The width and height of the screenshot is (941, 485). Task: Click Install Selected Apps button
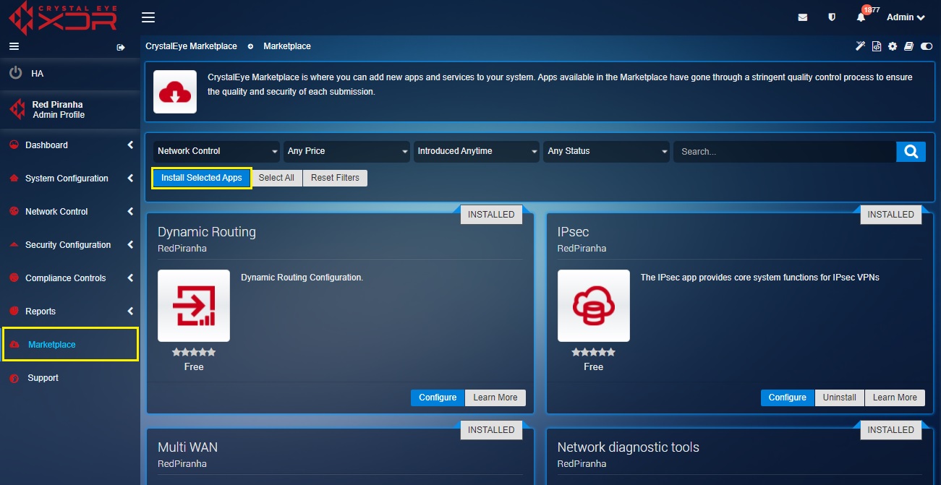tap(202, 178)
